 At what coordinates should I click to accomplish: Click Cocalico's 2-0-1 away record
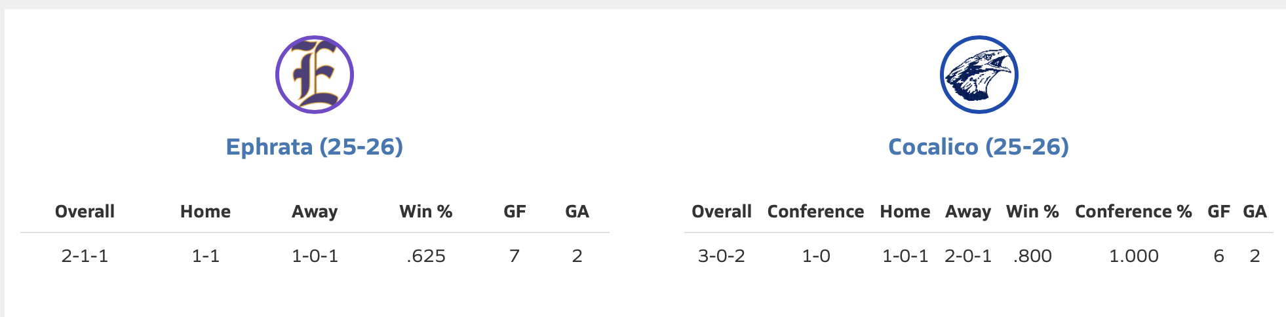pos(967,256)
